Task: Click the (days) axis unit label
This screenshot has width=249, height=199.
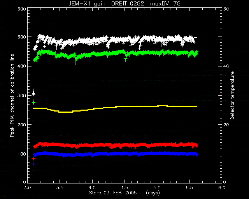Action: (153, 193)
